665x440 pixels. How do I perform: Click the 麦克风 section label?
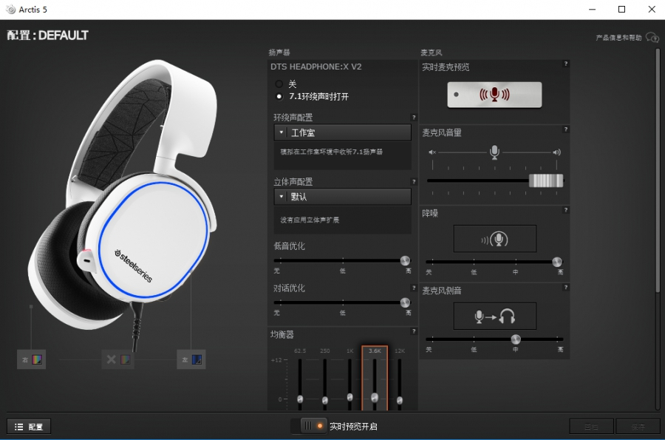432,53
